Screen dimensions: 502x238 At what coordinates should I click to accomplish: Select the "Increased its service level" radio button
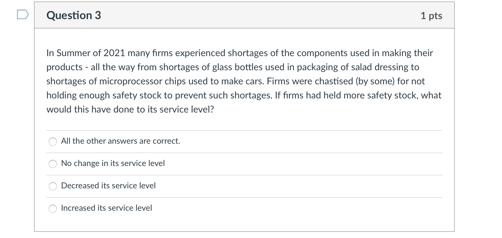(53, 209)
